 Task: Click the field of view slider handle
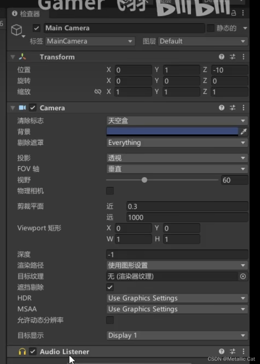(144, 180)
